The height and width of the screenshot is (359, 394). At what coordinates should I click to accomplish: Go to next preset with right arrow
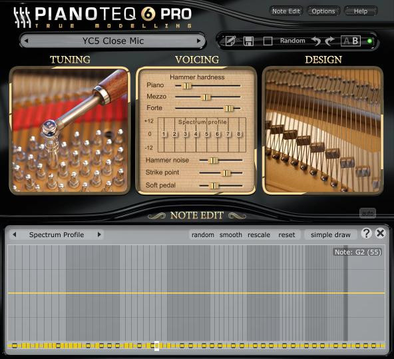199,41
